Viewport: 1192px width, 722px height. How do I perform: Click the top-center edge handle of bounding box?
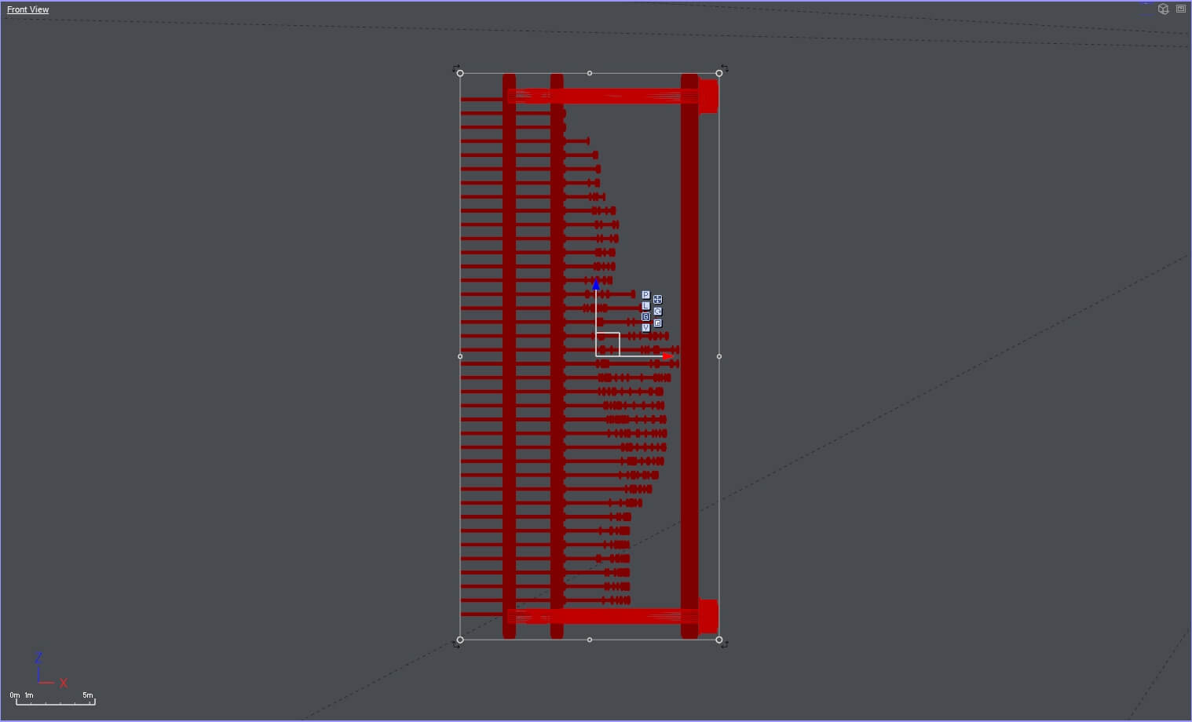pos(590,74)
